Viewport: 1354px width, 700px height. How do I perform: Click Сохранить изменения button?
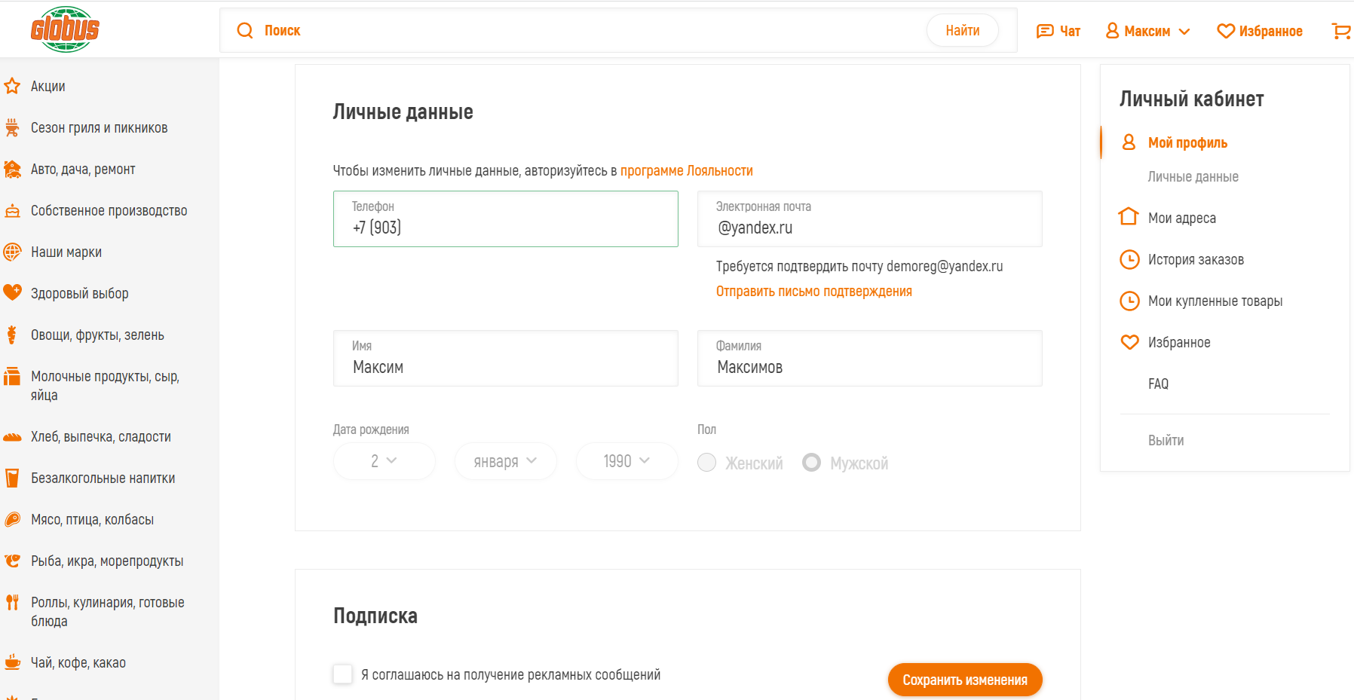tap(965, 680)
